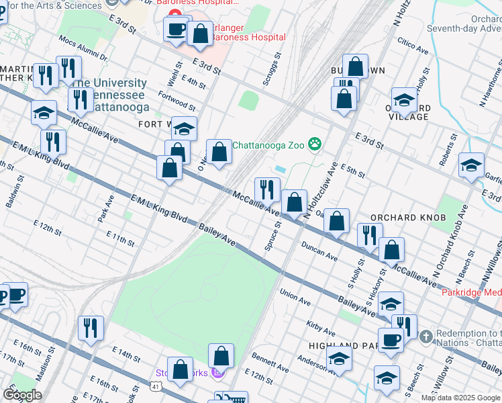This screenshot has height=403, width=502.
Task: Click the Scruggs St street label
Action: point(272,69)
